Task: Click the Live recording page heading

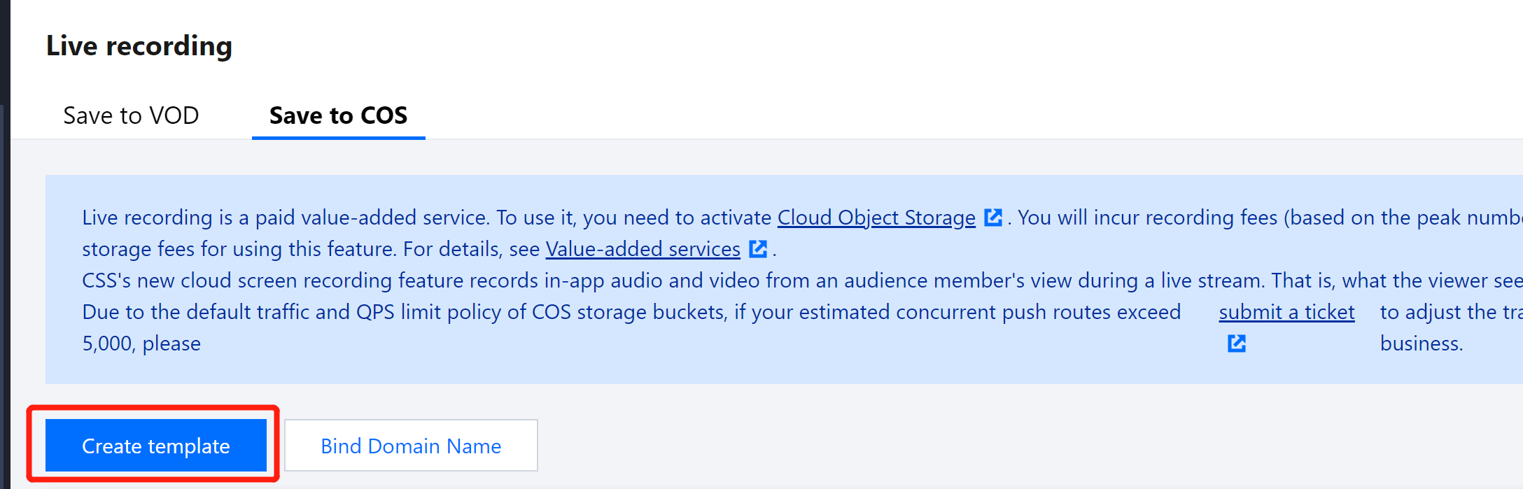Action: coord(139,46)
